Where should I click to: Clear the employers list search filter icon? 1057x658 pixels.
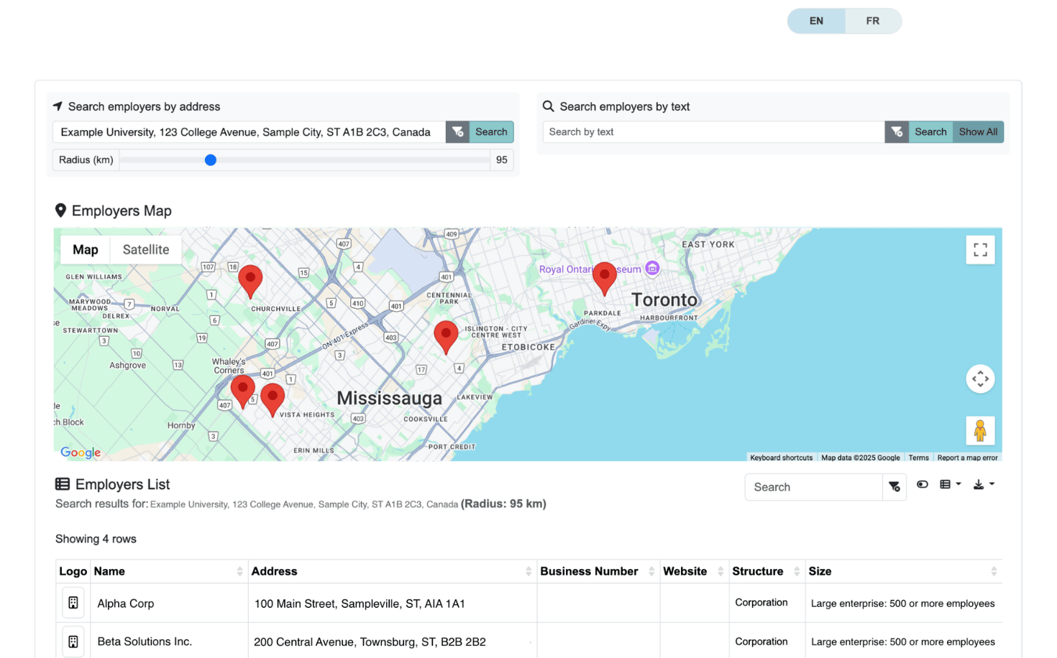point(894,487)
